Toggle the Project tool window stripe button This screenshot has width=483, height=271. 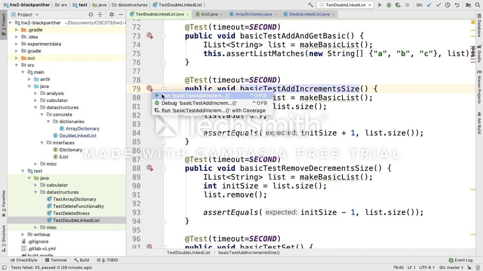pos(3,24)
